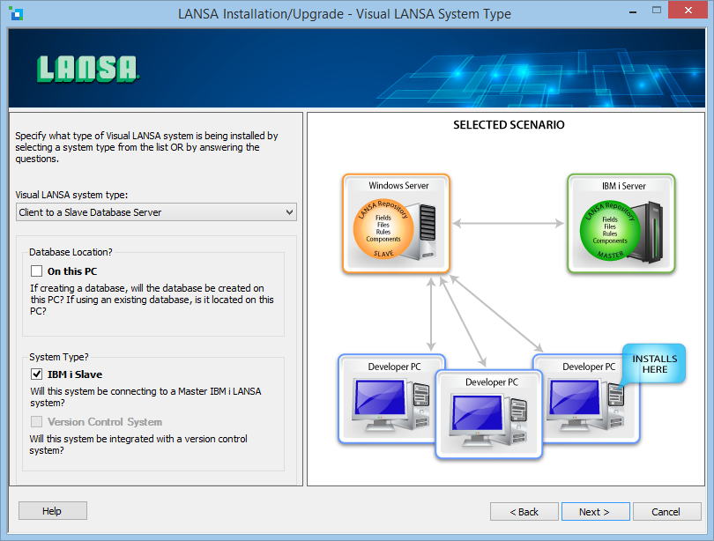714x541 pixels.
Task: Click the Windows Server slave repository icon
Action: click(x=396, y=224)
